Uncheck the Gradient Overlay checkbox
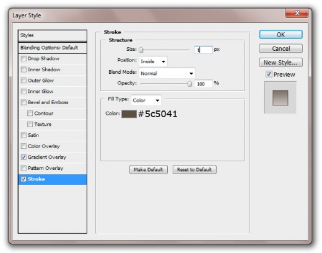The image size is (322, 253). 24,158
